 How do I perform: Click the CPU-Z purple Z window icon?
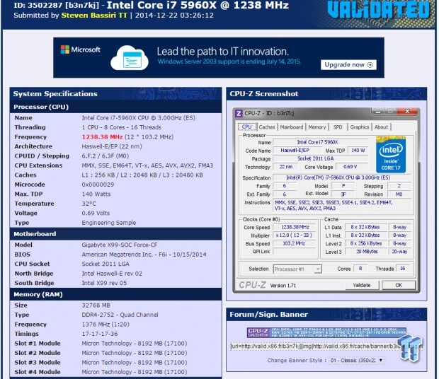pos(239,113)
